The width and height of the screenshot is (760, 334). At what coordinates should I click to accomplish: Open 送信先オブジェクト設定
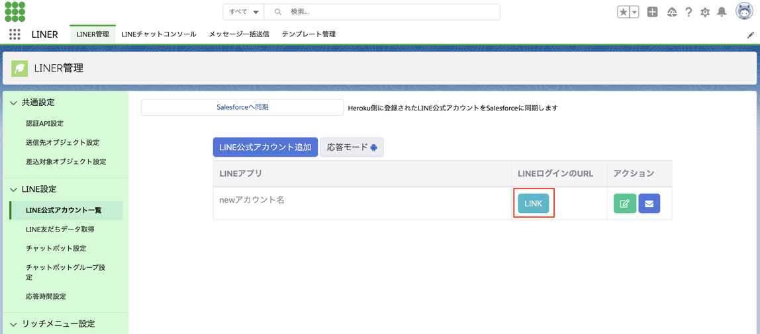pyautogui.click(x=62, y=142)
